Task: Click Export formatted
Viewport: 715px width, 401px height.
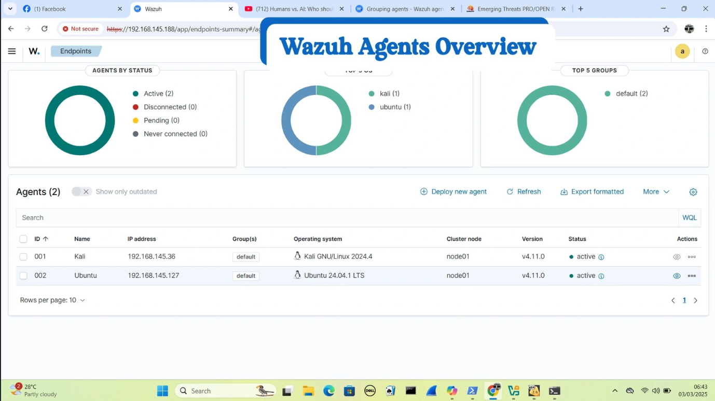Action: [x=592, y=192]
